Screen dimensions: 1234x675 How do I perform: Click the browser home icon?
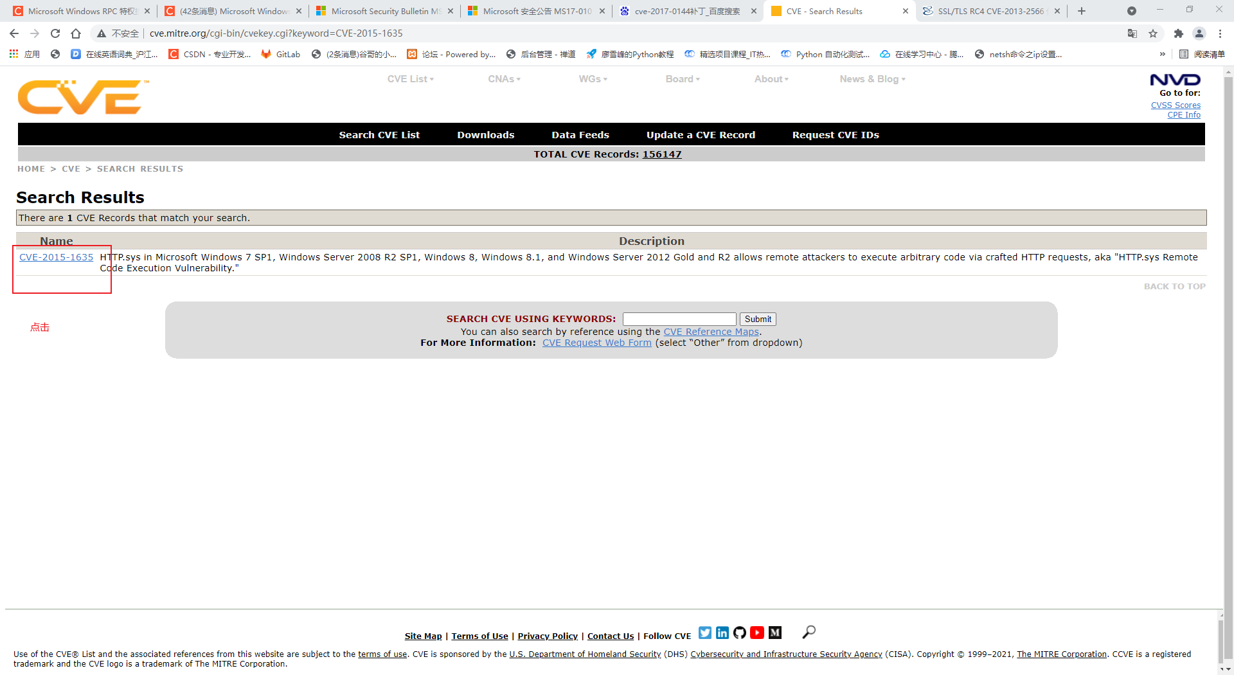point(76,33)
